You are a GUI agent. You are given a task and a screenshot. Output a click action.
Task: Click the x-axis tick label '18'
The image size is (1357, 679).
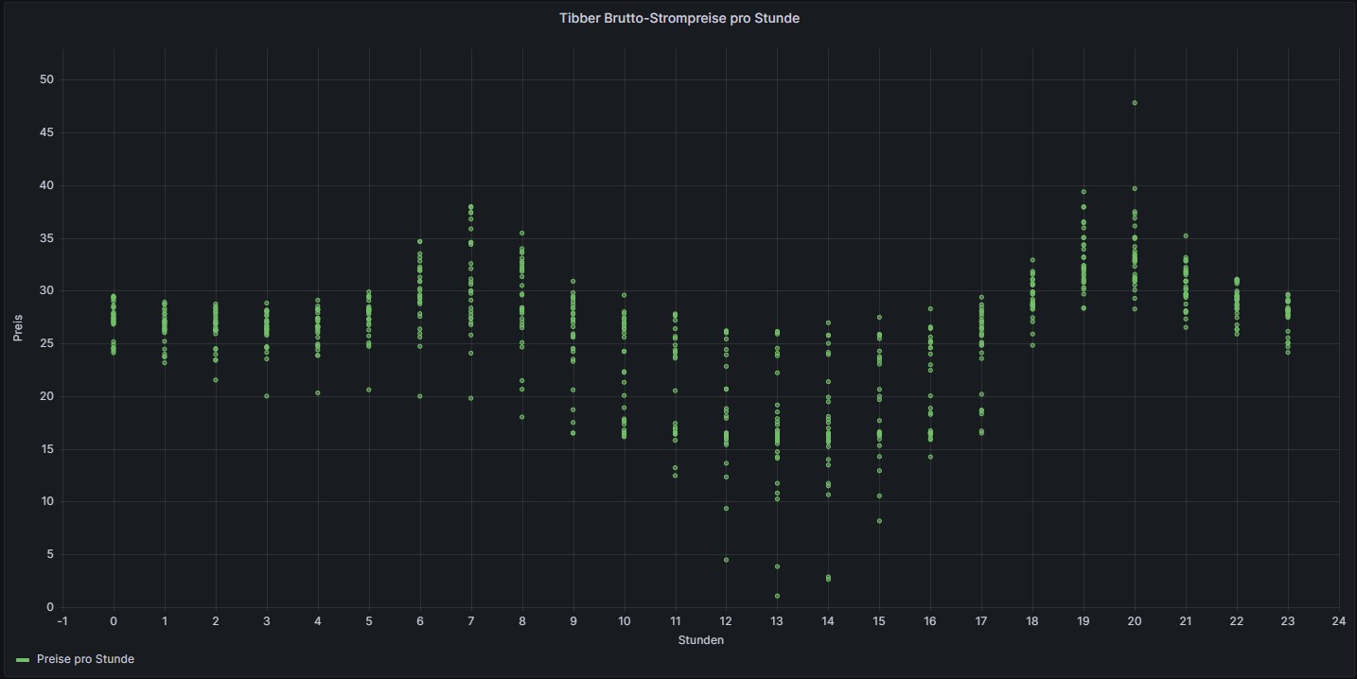(x=1031, y=621)
